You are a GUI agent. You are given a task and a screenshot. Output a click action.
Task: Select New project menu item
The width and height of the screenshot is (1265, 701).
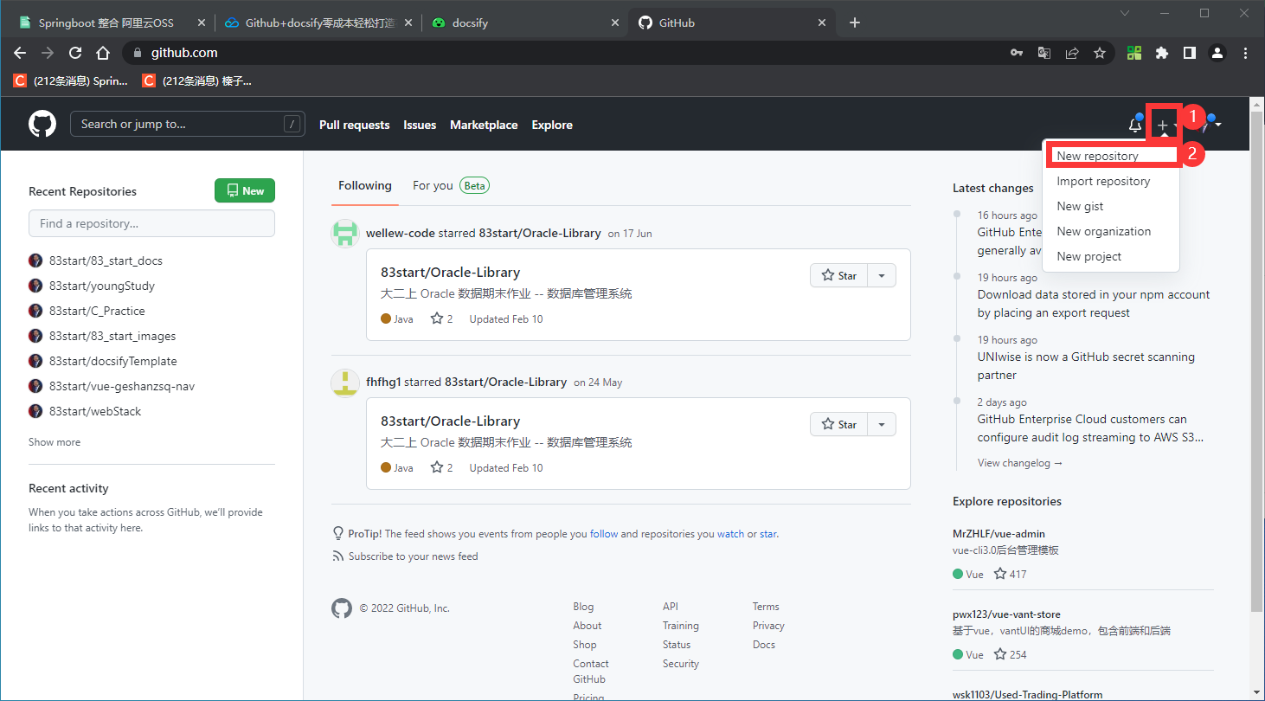1111,256
